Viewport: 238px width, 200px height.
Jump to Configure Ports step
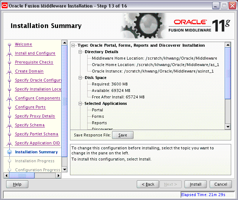(x=30, y=107)
